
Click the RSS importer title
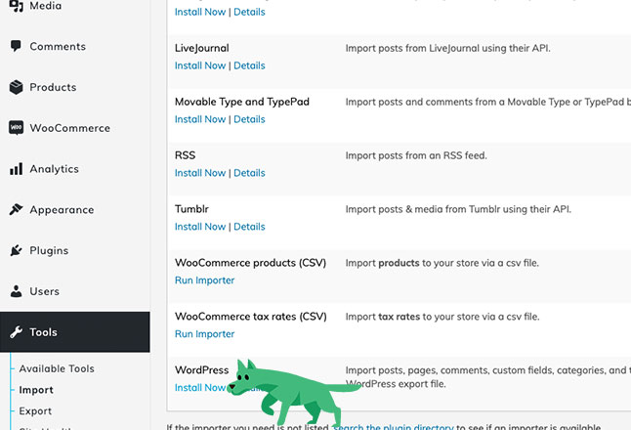point(186,155)
